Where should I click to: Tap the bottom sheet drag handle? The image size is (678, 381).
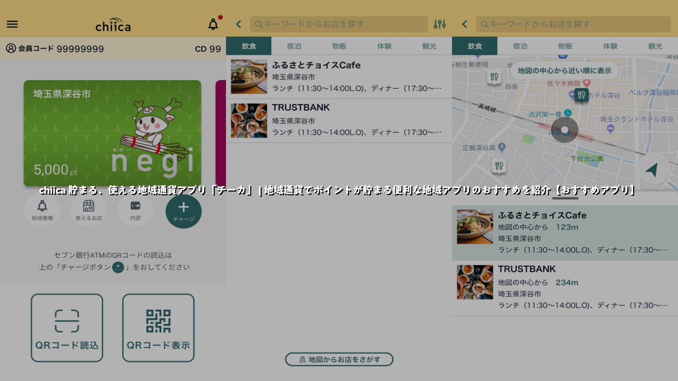(565, 198)
